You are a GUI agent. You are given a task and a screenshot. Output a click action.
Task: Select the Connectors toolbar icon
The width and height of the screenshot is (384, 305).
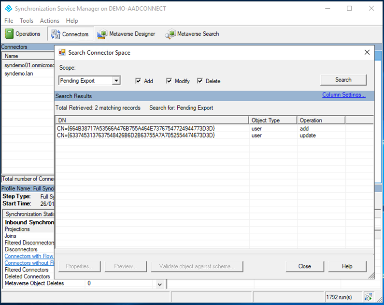click(x=55, y=34)
